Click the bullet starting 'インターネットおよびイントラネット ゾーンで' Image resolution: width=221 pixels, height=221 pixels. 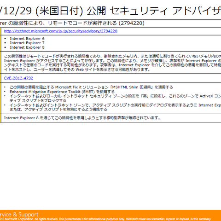tap(115, 107)
